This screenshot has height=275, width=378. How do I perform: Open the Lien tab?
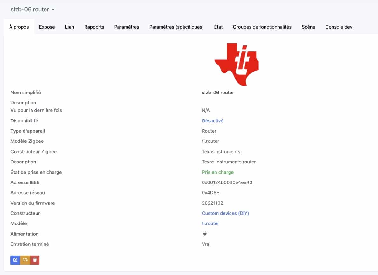[69, 27]
